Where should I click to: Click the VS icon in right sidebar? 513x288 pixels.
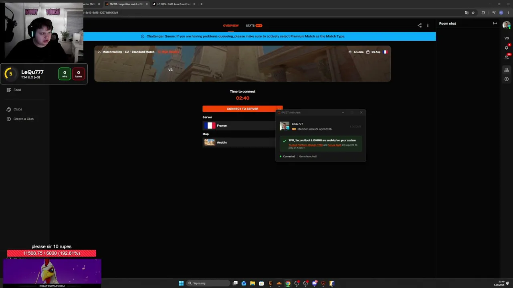(507, 38)
